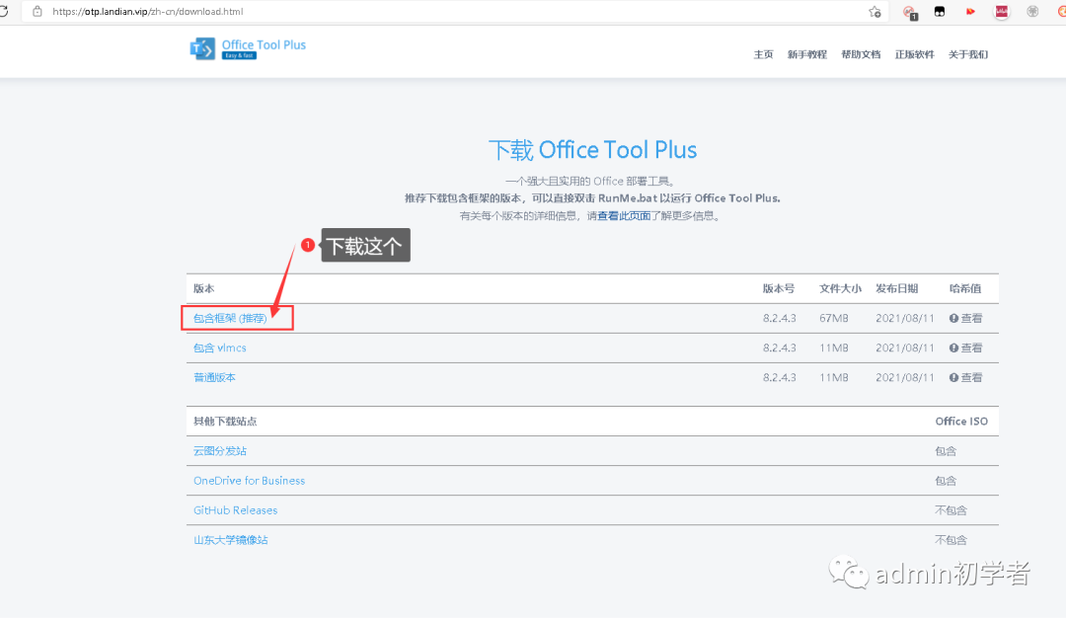Open the 关于我们 navigation item
Viewport: 1066px width, 620px height.
coord(968,54)
